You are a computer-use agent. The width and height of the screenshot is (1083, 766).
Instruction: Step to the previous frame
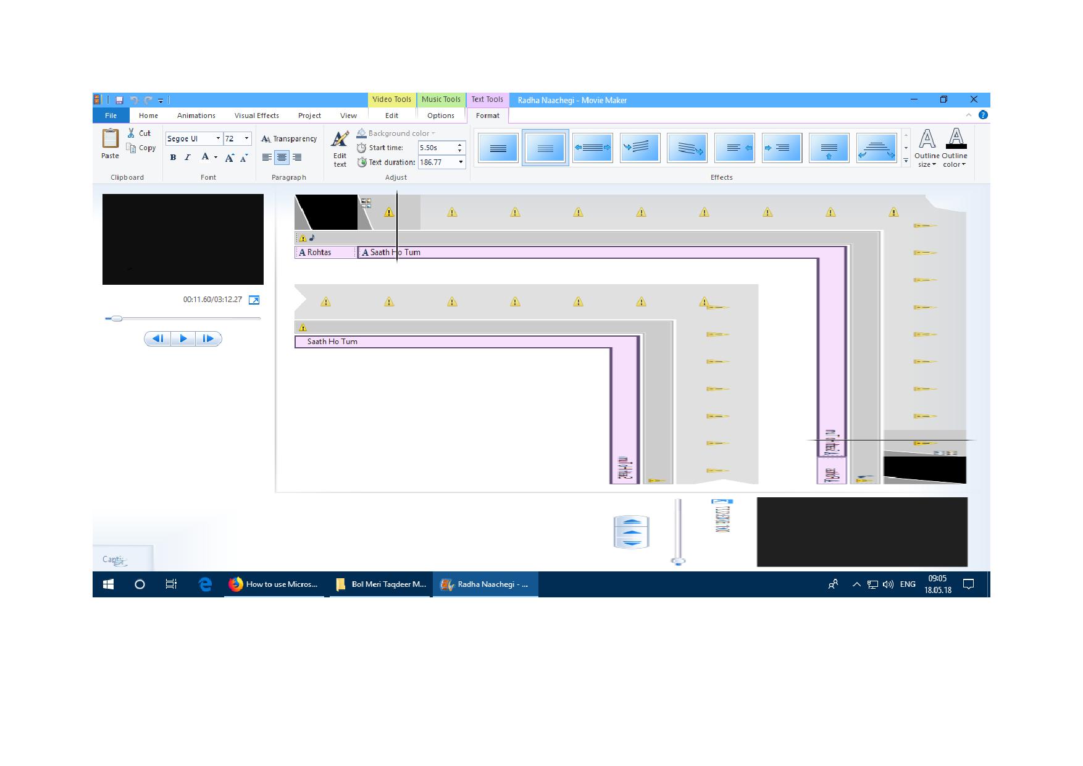(x=157, y=339)
